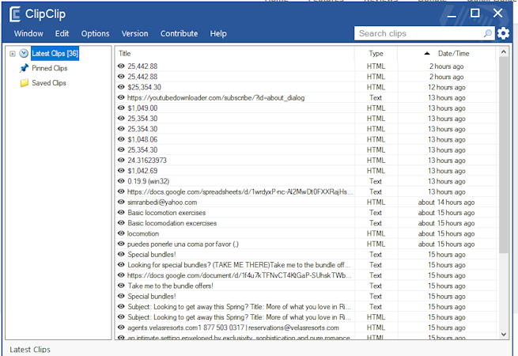The width and height of the screenshot is (518, 356).
Task: Open the Options menu
Action: 95,33
